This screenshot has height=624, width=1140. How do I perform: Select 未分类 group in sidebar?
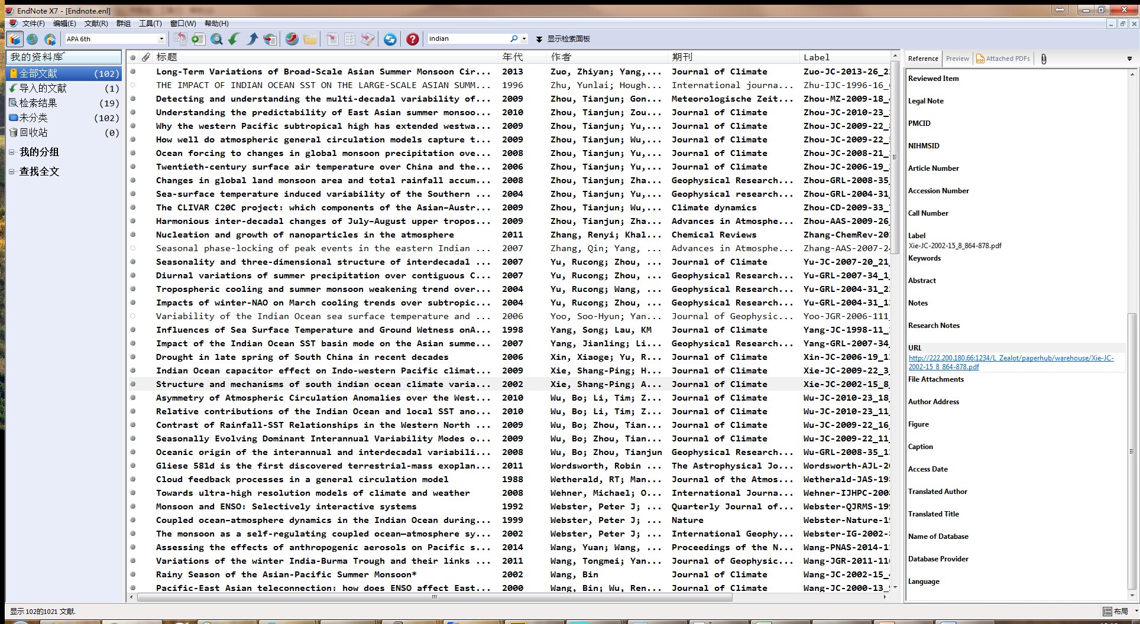[64, 118]
